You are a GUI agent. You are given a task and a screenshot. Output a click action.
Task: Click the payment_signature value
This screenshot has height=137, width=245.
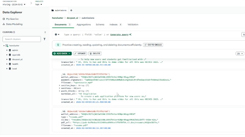[x=128, y=80]
